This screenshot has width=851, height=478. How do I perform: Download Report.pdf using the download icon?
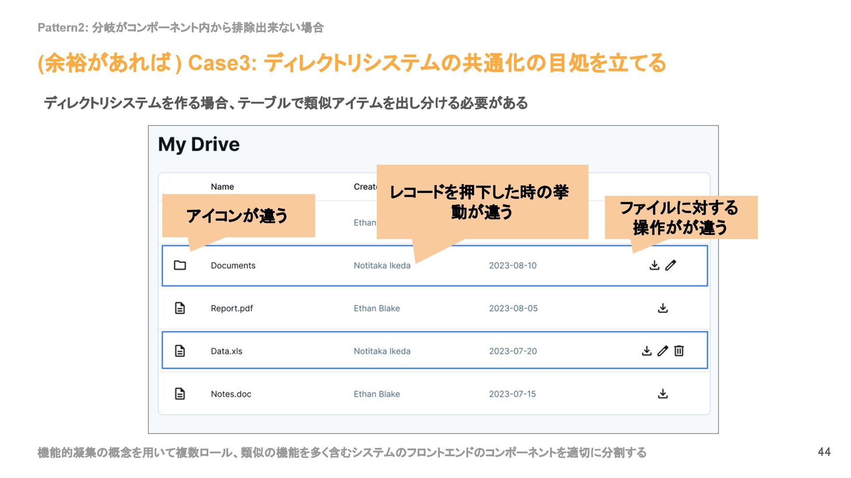coord(663,308)
